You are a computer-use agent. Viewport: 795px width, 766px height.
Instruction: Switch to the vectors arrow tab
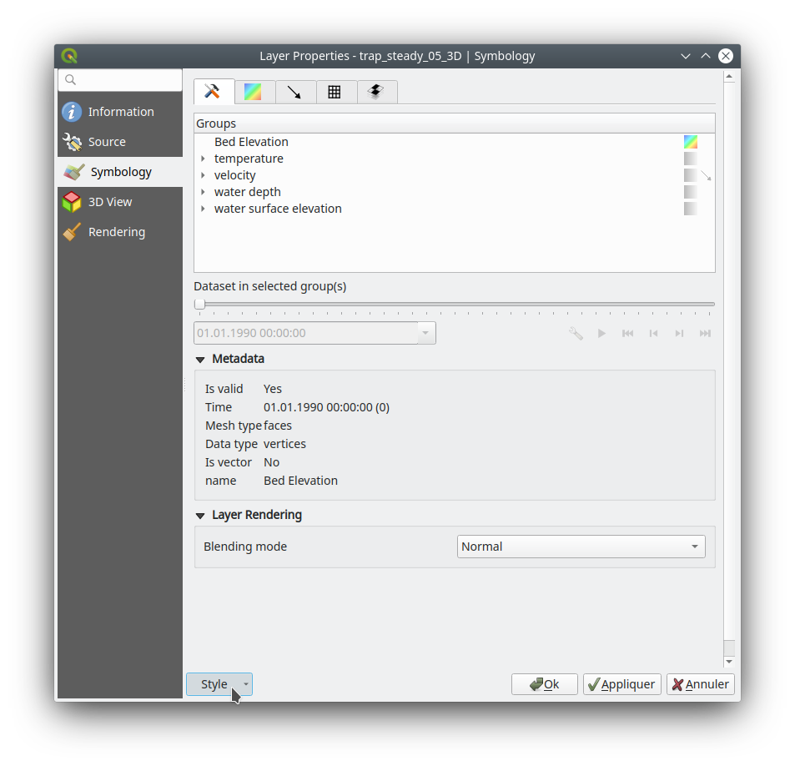[294, 92]
